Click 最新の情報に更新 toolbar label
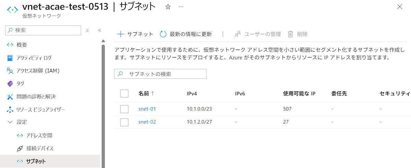The image size is (411, 168). pos(191,34)
